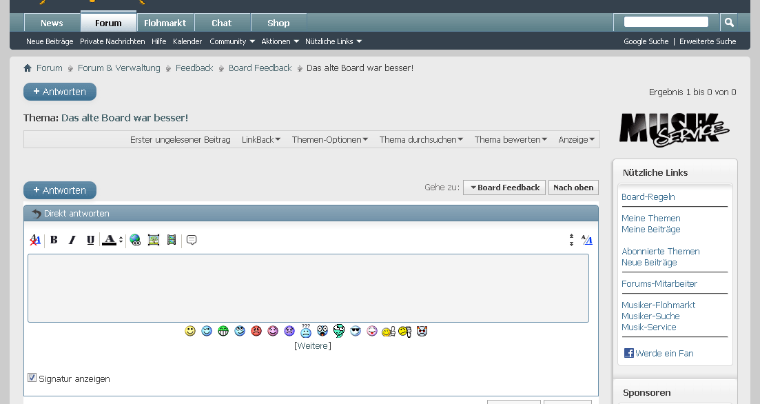
Task: Show more smileys via Weitere link
Action: point(313,346)
